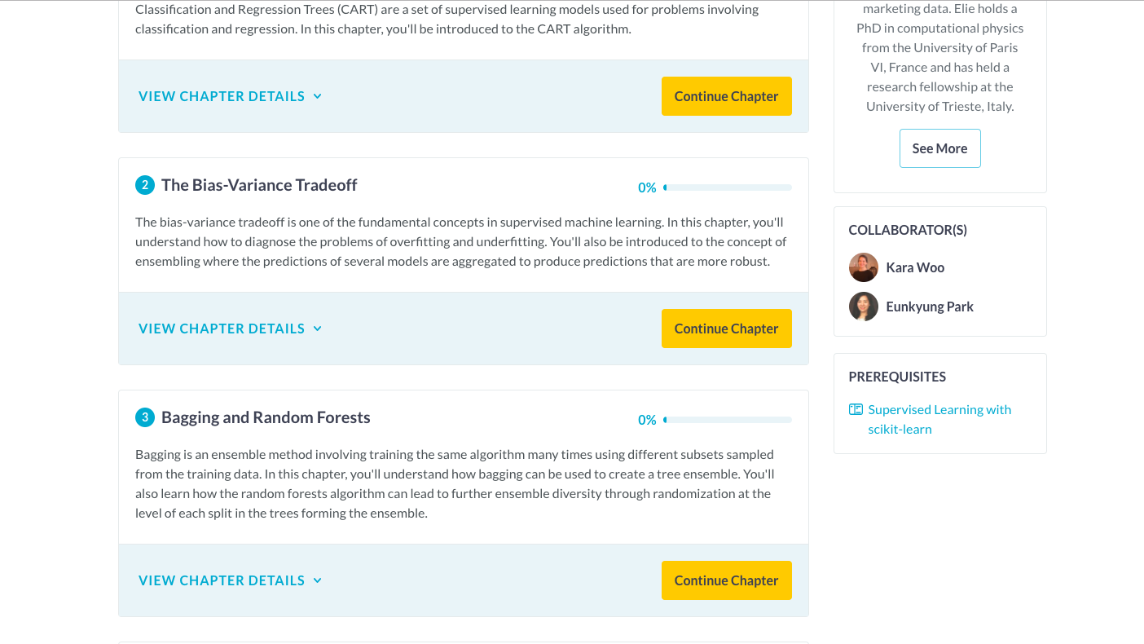Open The Bias-Variance Tradeoff chapter title
The height and width of the screenshot is (644, 1144).
pos(259,185)
